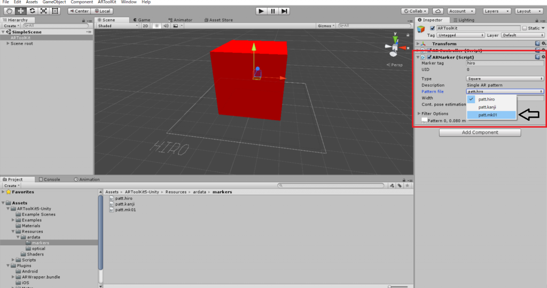
Task: Click the Marker tag input field
Action: 504,63
